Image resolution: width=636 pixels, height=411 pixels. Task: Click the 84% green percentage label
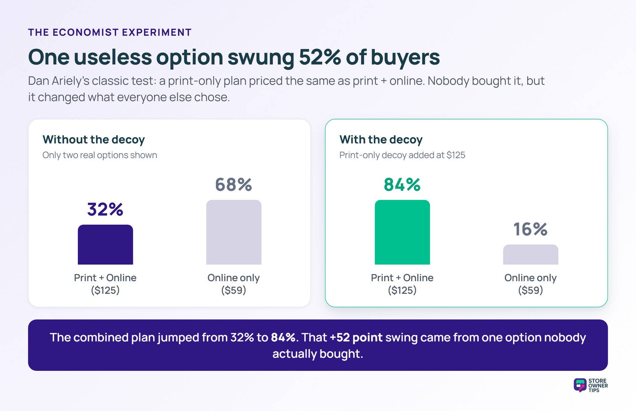(x=402, y=185)
